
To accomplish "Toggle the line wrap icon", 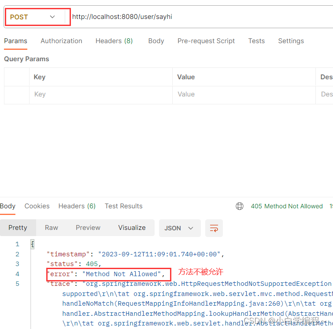I will pos(214,228).
